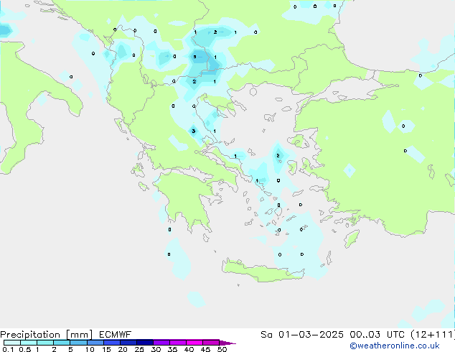
Task: Pick the 25–30 mm dark navy swatch
Action: pyautogui.click(x=144, y=343)
